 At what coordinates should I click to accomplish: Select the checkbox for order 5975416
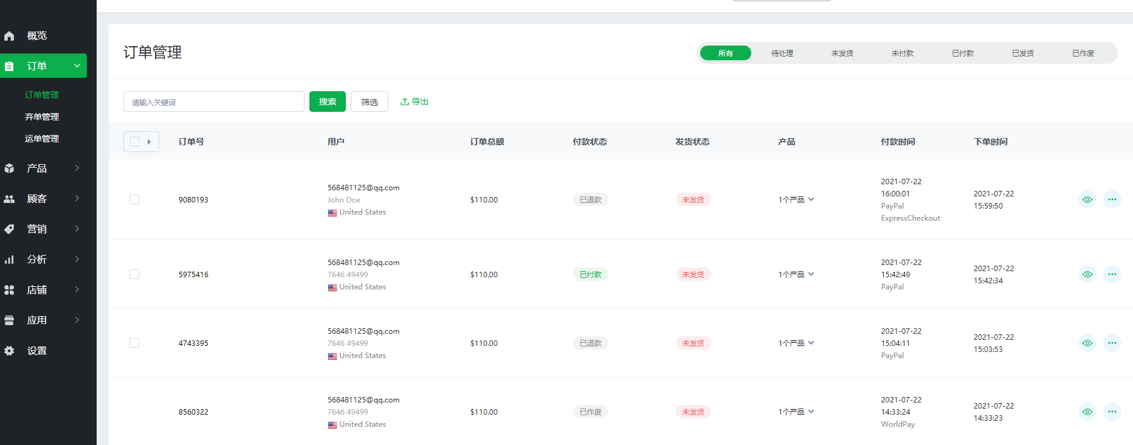coord(134,274)
